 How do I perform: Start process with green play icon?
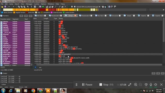(69, 7)
